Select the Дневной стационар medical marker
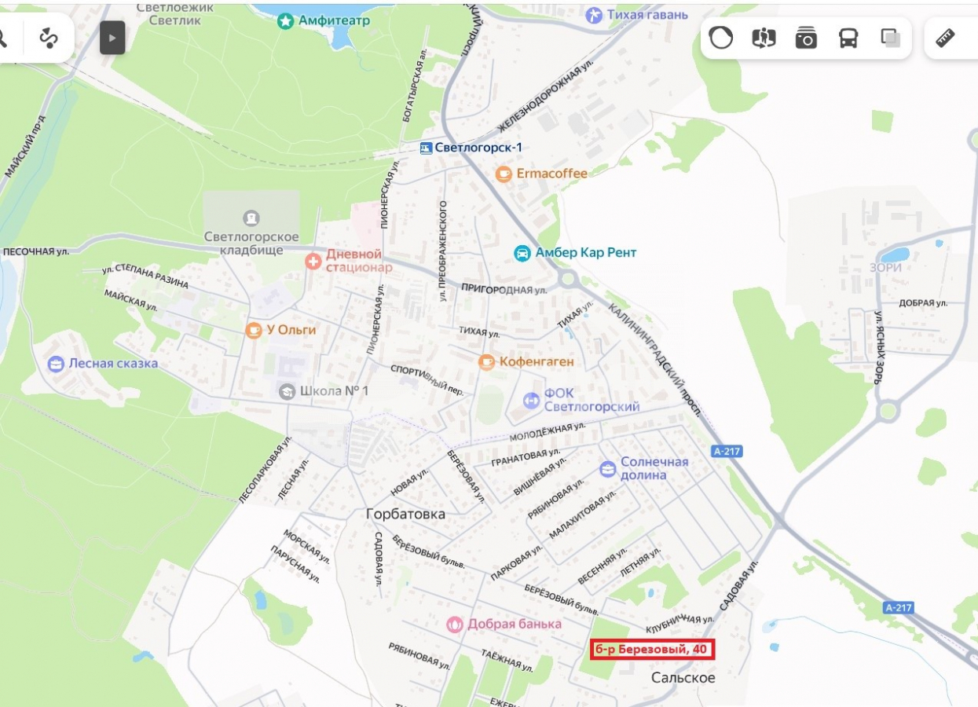The width and height of the screenshot is (978, 707). pyautogui.click(x=313, y=261)
